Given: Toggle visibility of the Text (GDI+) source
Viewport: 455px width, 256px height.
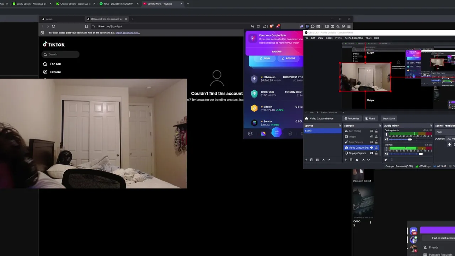Looking at the screenshot, I should (371, 131).
